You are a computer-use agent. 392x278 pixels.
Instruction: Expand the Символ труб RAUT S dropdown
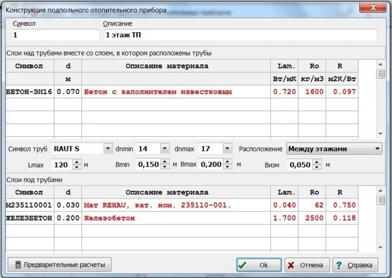pyautogui.click(x=107, y=149)
